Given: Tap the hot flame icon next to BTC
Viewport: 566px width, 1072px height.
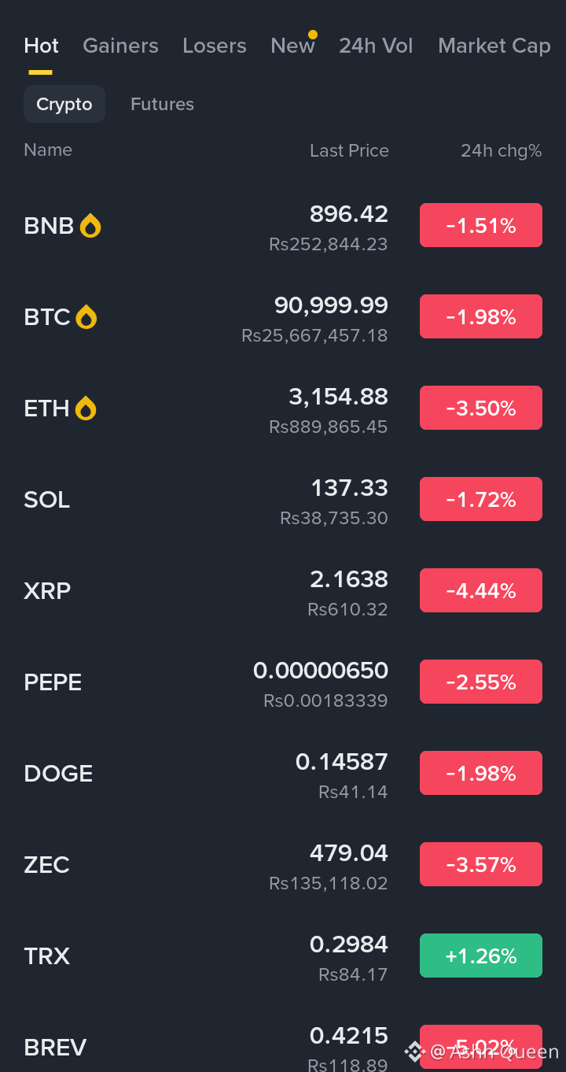Looking at the screenshot, I should (x=86, y=317).
